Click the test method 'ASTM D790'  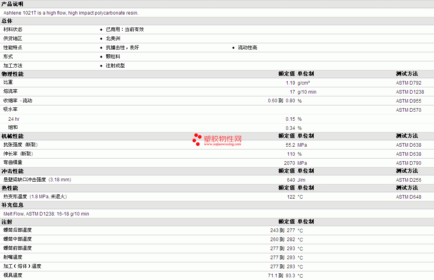[408, 163]
